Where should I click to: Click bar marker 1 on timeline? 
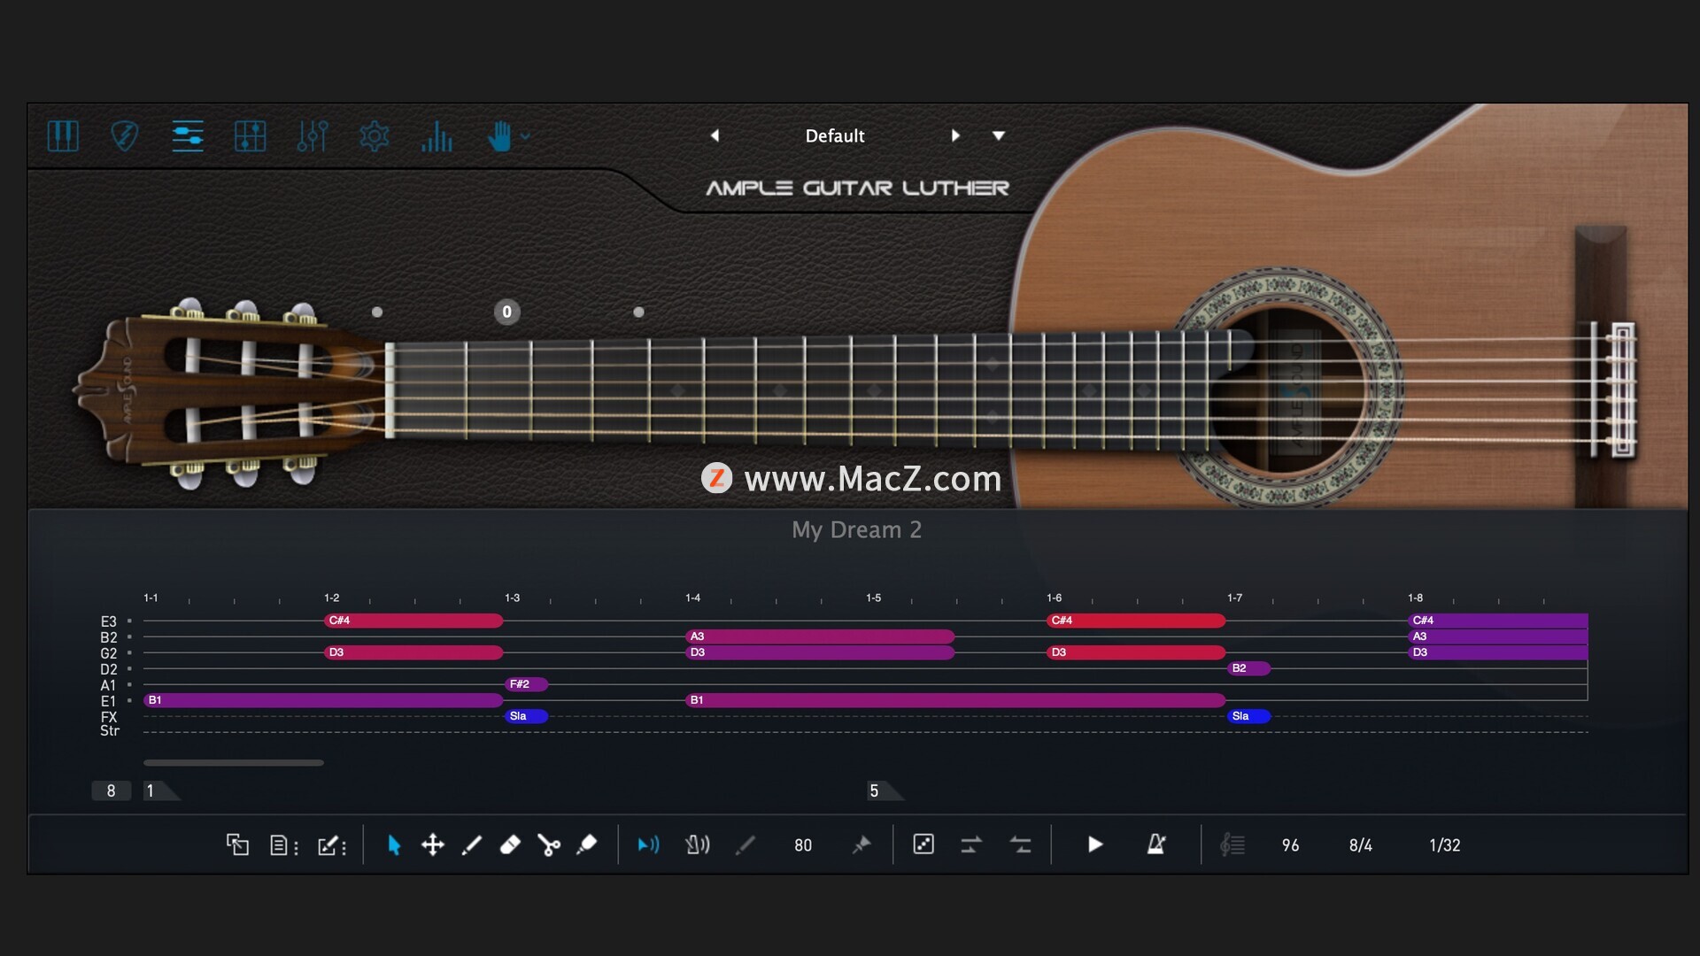[161, 790]
